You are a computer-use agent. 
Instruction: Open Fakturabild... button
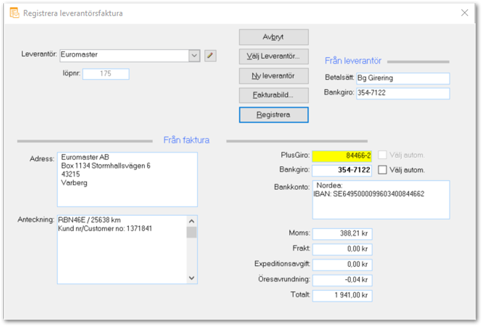pyautogui.click(x=273, y=95)
